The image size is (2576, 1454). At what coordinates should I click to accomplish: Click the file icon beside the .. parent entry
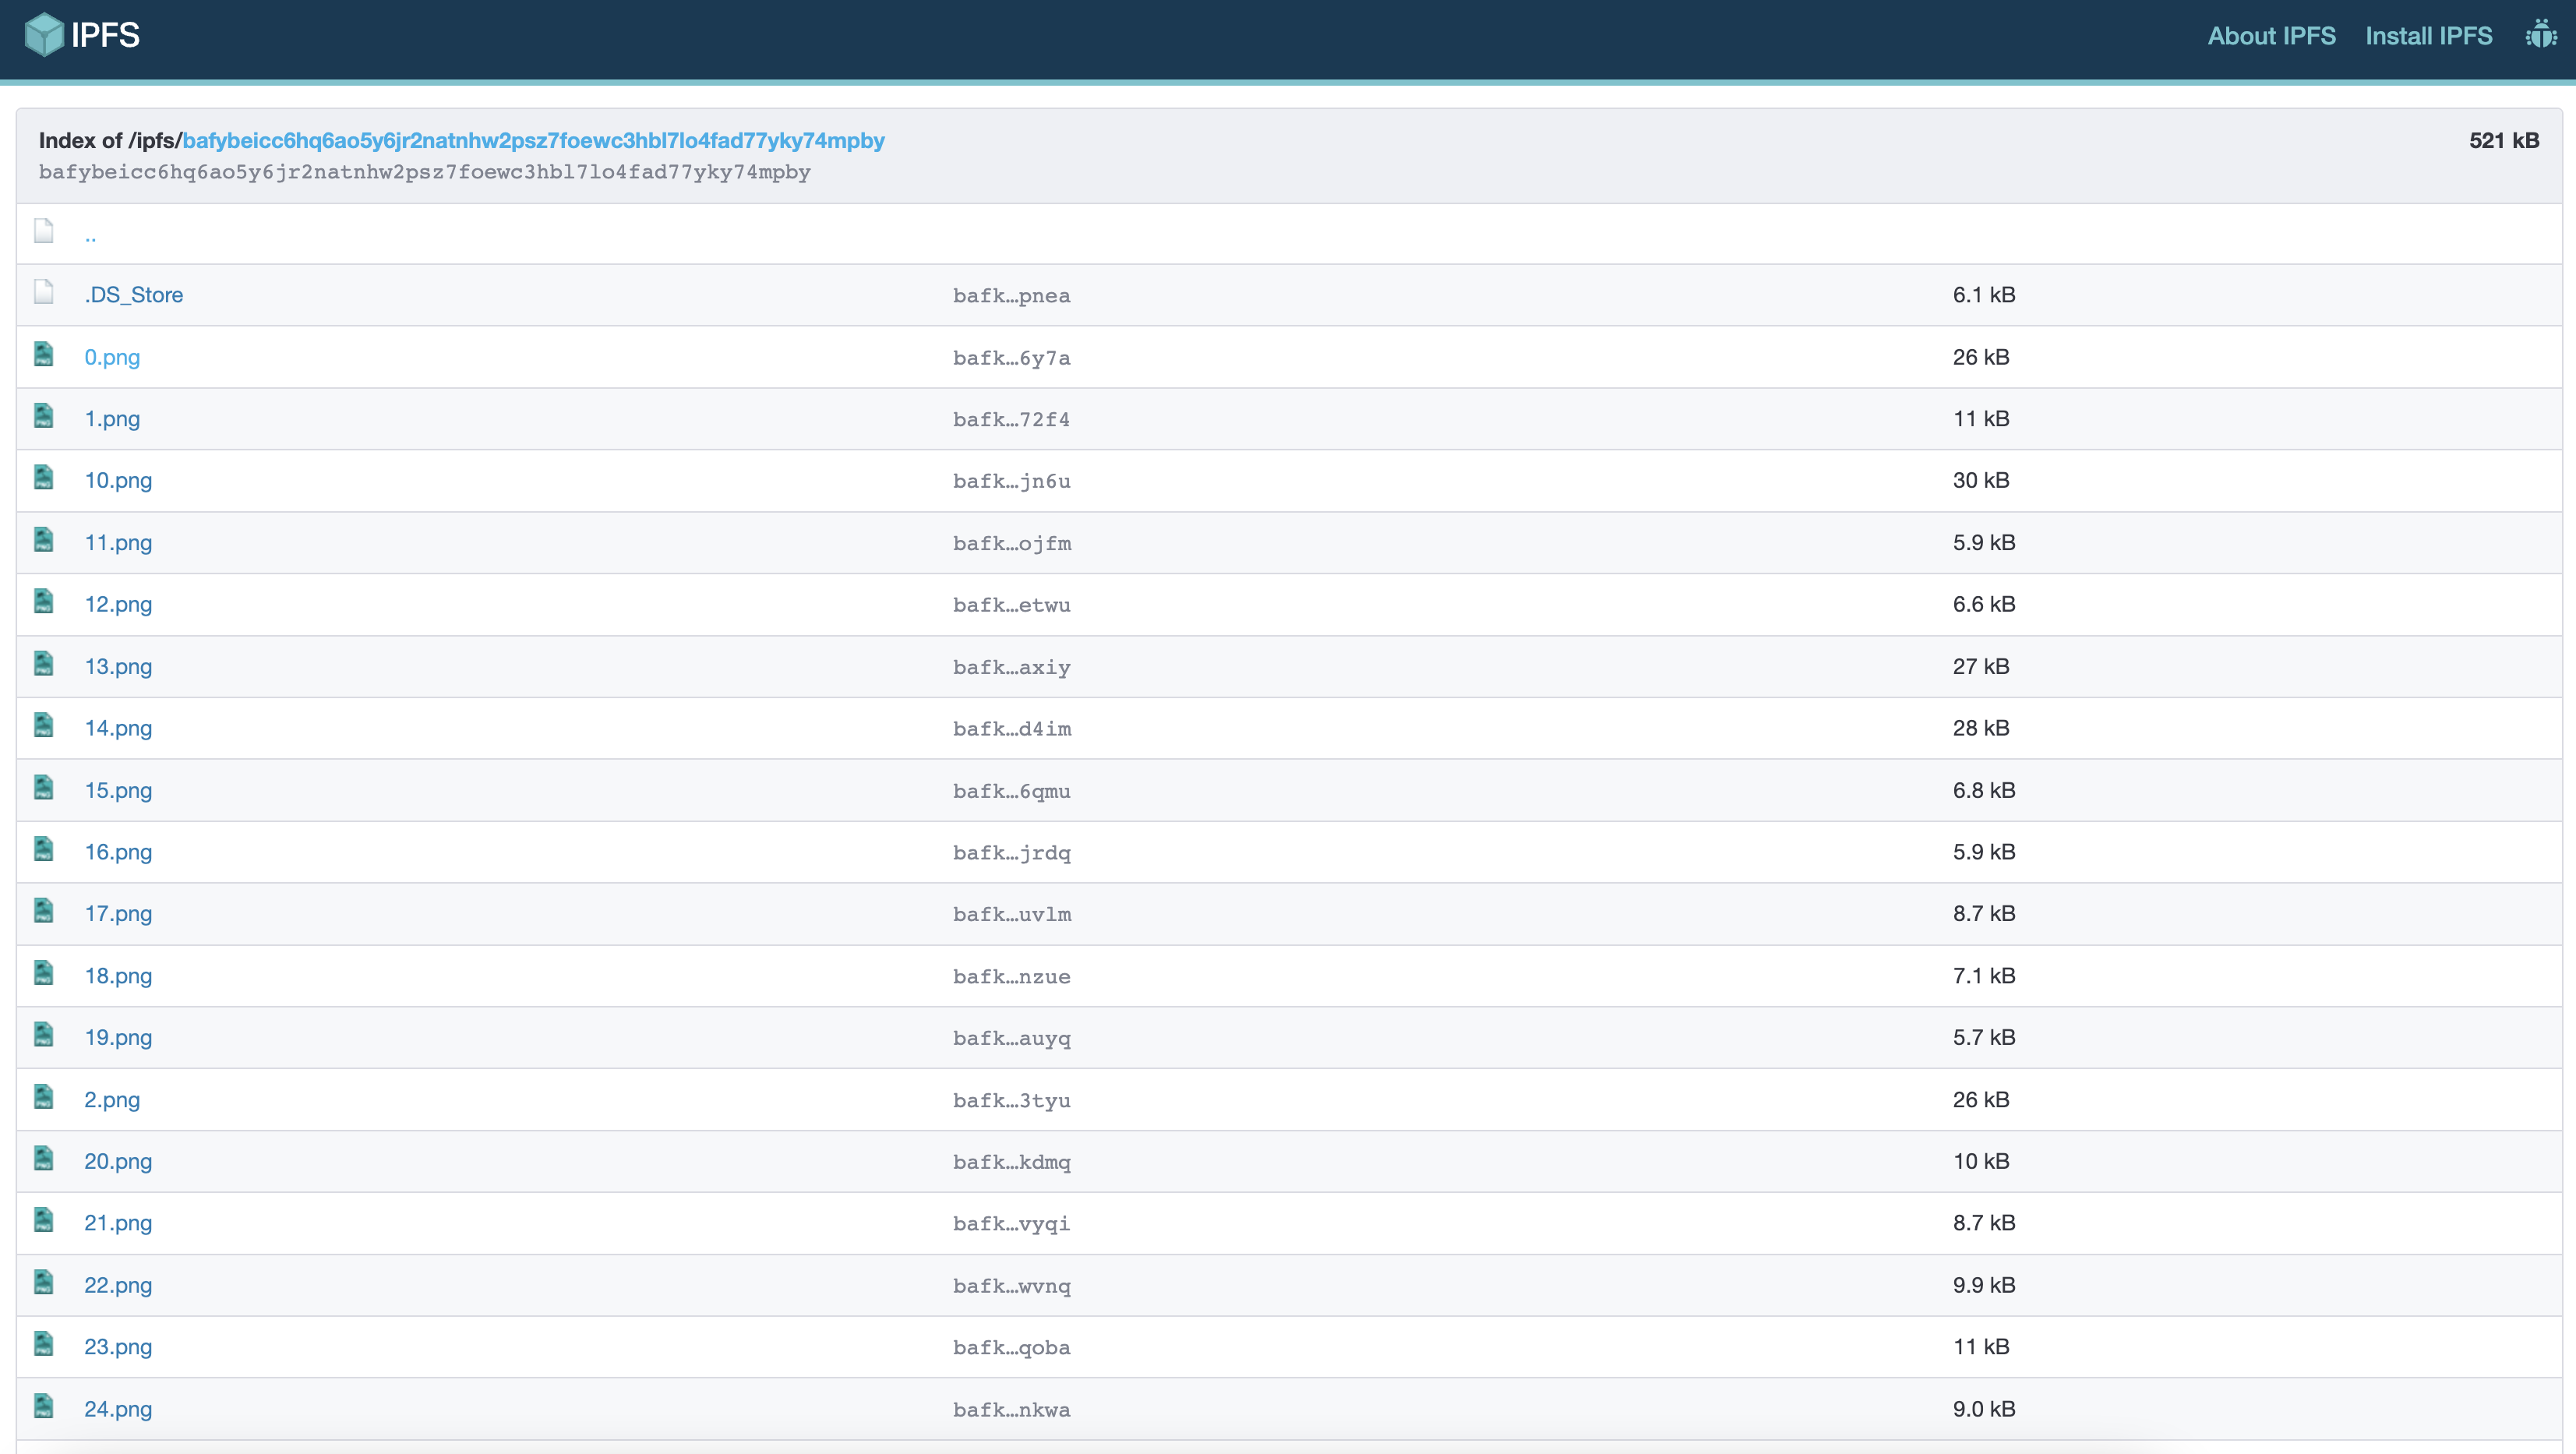tap(44, 231)
